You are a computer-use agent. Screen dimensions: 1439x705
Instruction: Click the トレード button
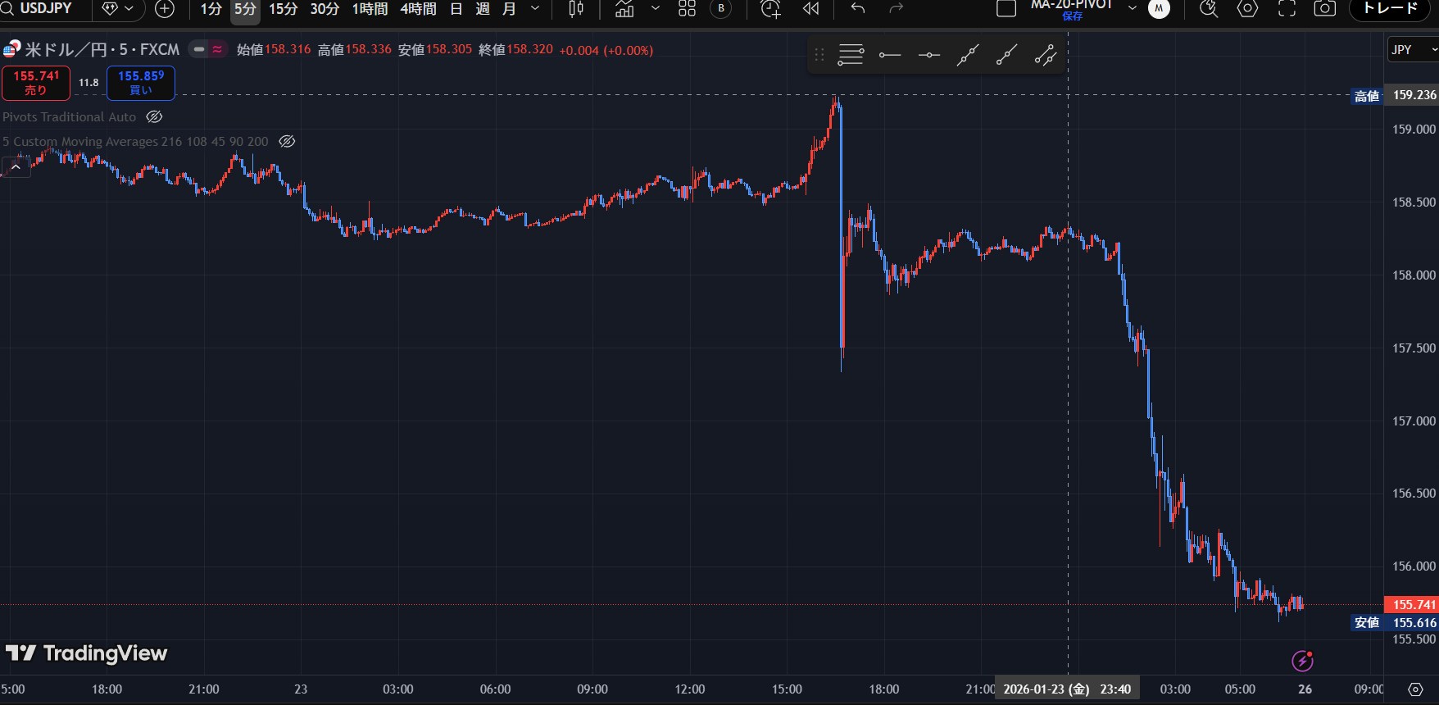[1390, 9]
